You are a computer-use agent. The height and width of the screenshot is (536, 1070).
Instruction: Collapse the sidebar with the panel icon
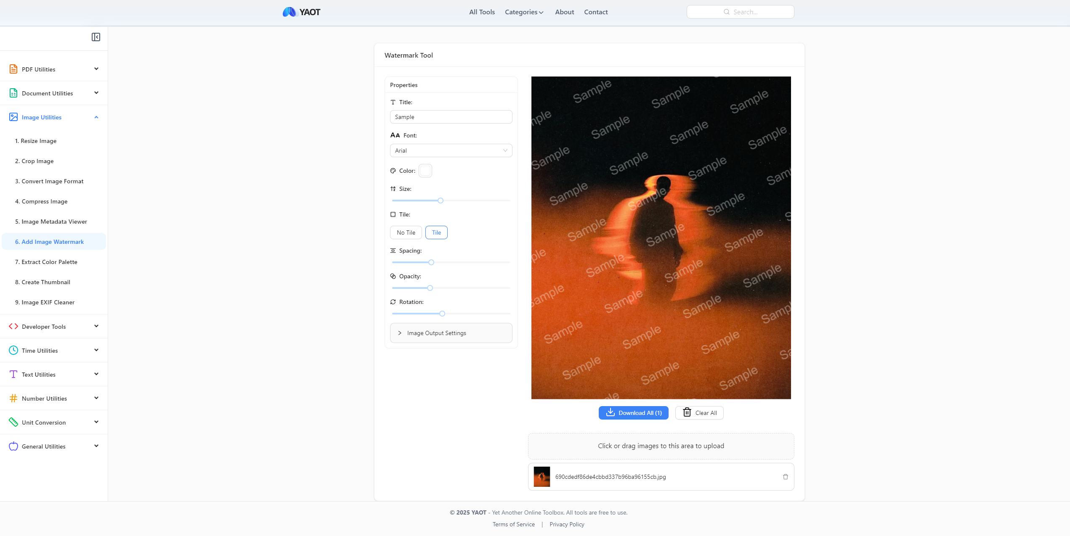[96, 37]
